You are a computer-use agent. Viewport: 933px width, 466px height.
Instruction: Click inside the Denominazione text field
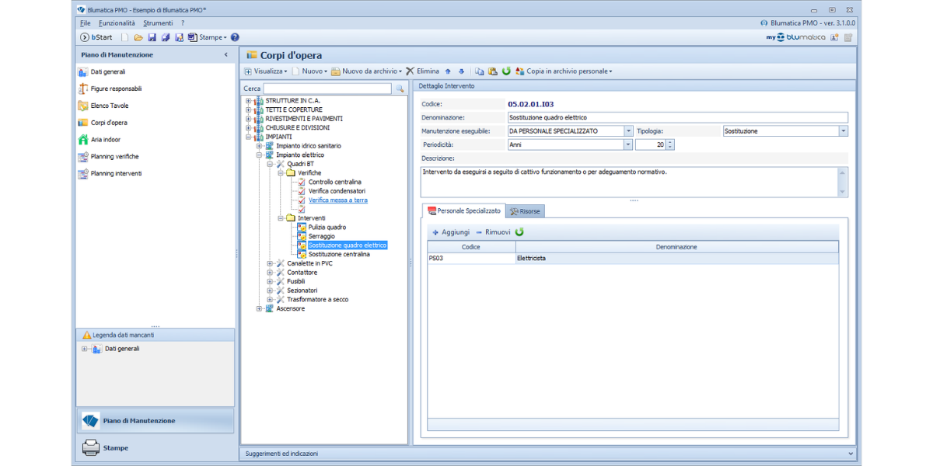pos(676,117)
